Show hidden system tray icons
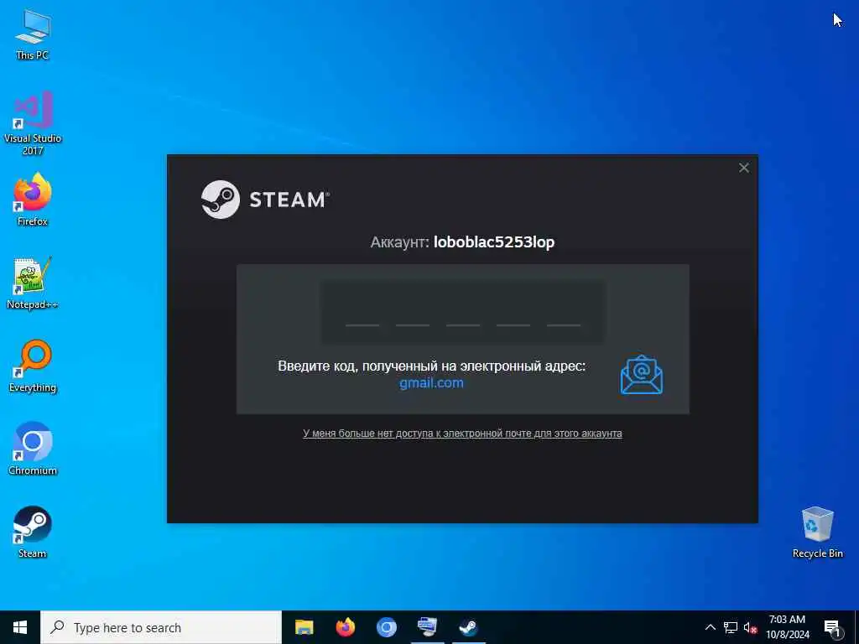 point(710,627)
